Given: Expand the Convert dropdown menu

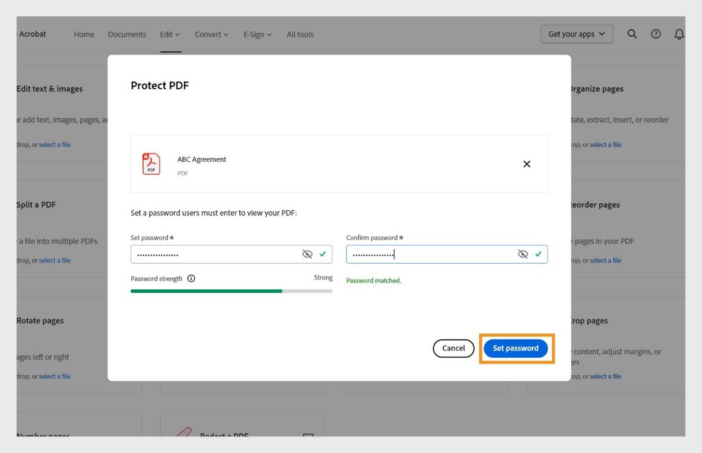Looking at the screenshot, I should (211, 34).
